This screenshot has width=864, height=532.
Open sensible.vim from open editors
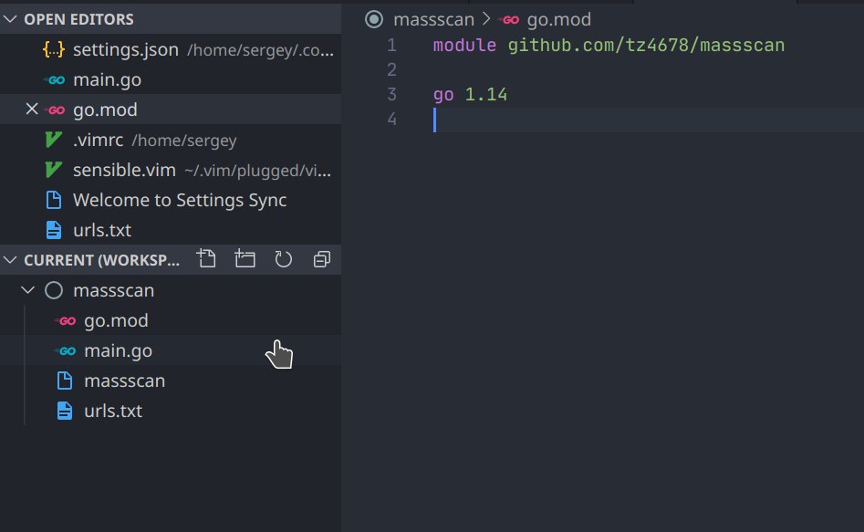[x=171, y=170]
